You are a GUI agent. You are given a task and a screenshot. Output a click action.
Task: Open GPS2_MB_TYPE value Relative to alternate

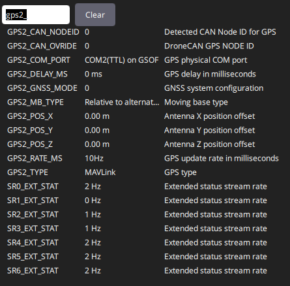(x=122, y=103)
